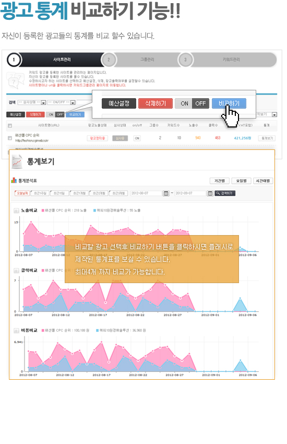Toggle the large ON button in popup
287x444 pixels.
[184, 103]
